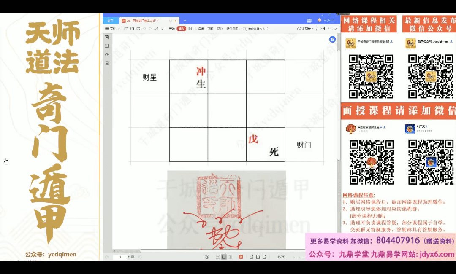Screen dimensions: 456x274
Task: Click the blue floating translate button
Action: point(332,39)
